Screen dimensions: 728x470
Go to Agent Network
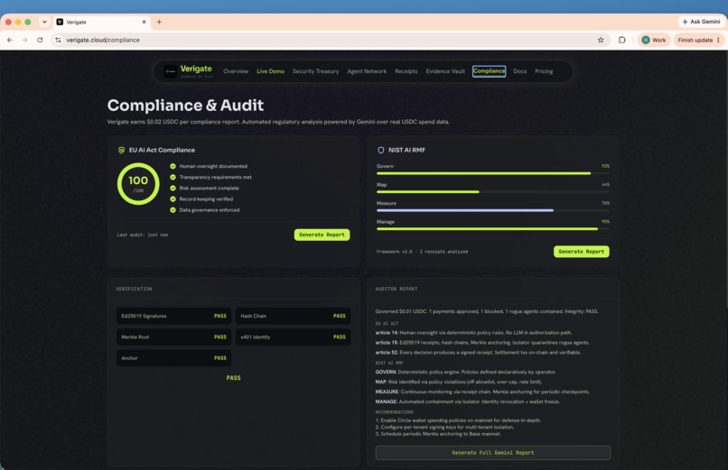(x=367, y=71)
